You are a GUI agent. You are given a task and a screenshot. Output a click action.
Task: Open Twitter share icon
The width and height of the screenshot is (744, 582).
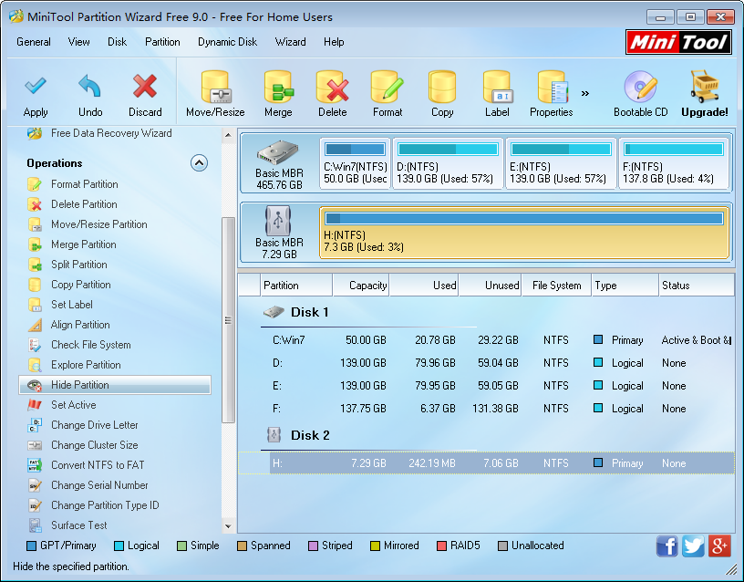[x=693, y=546]
